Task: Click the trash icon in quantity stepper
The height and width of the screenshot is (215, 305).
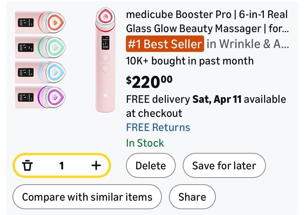Action: [x=27, y=165]
